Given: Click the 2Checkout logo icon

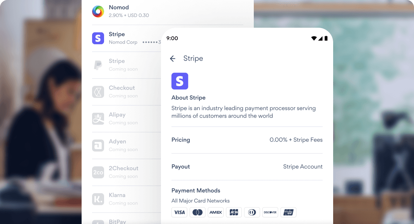Looking at the screenshot, I should click(x=98, y=172).
